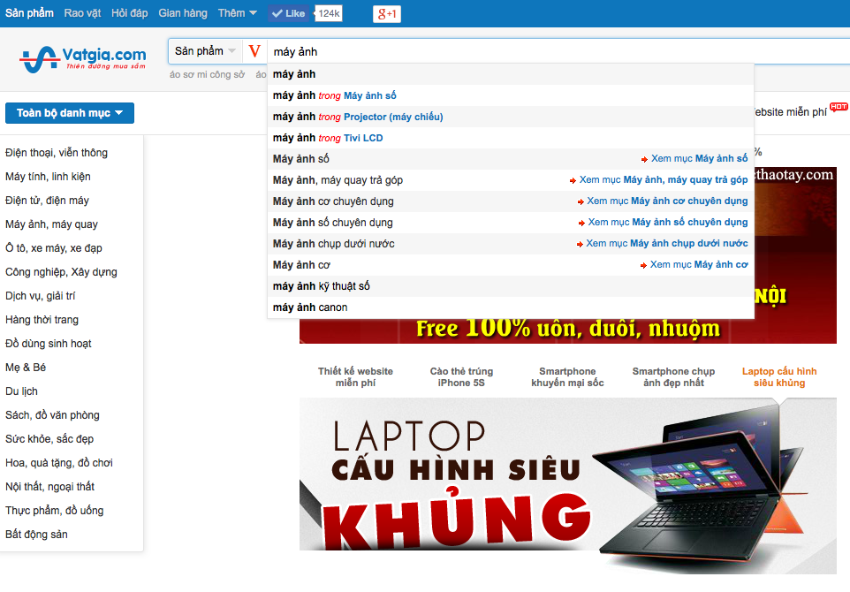Viewport: 850px width, 592px height.
Task: Open the Sản phẩm search category dropdown
Action: click(205, 51)
